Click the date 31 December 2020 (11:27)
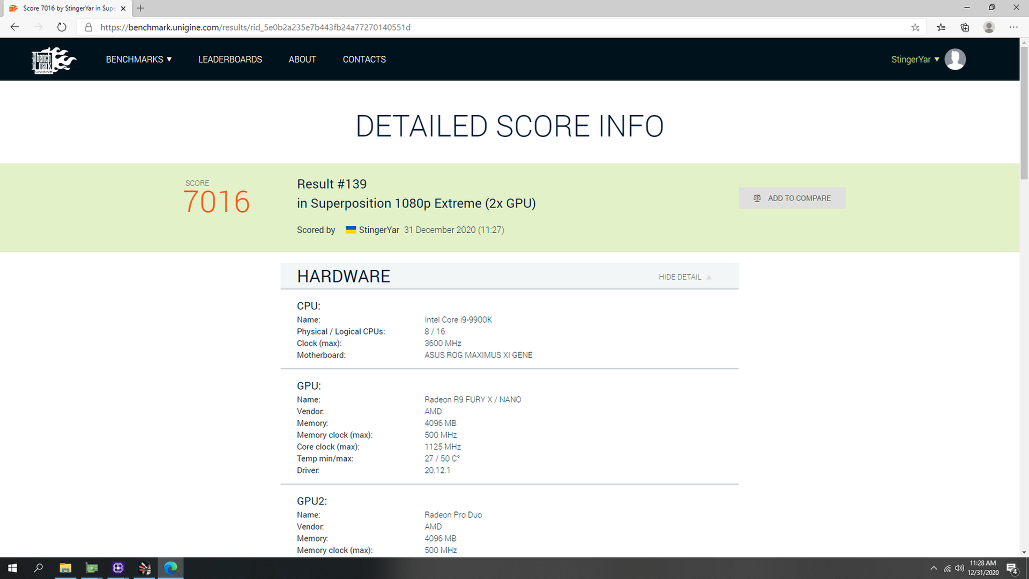 tap(454, 230)
